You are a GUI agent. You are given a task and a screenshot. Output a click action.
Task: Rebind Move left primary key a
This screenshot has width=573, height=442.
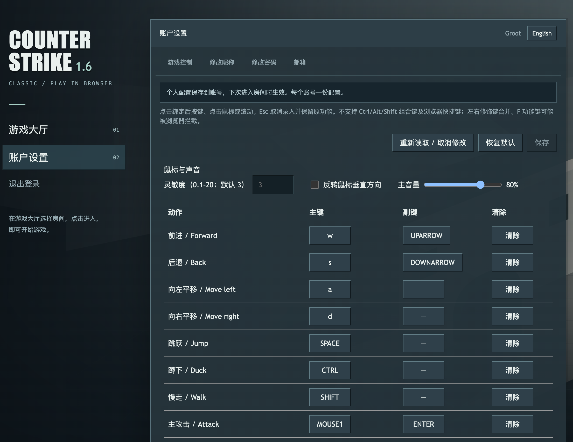point(330,289)
